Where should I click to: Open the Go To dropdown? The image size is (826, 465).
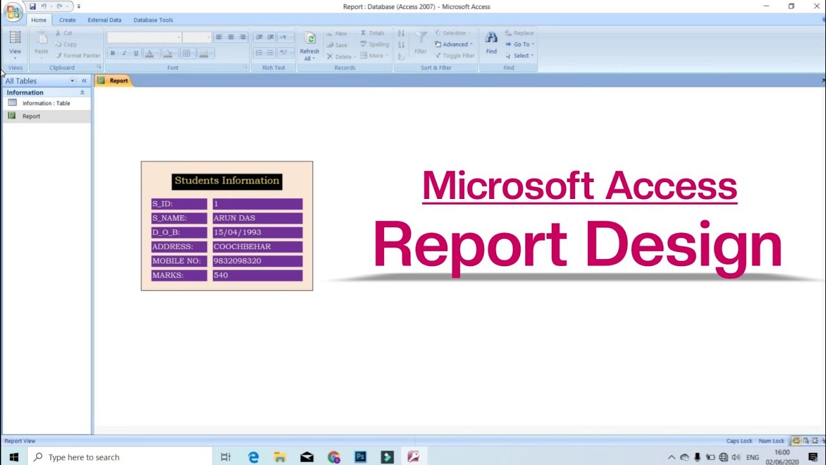point(520,45)
